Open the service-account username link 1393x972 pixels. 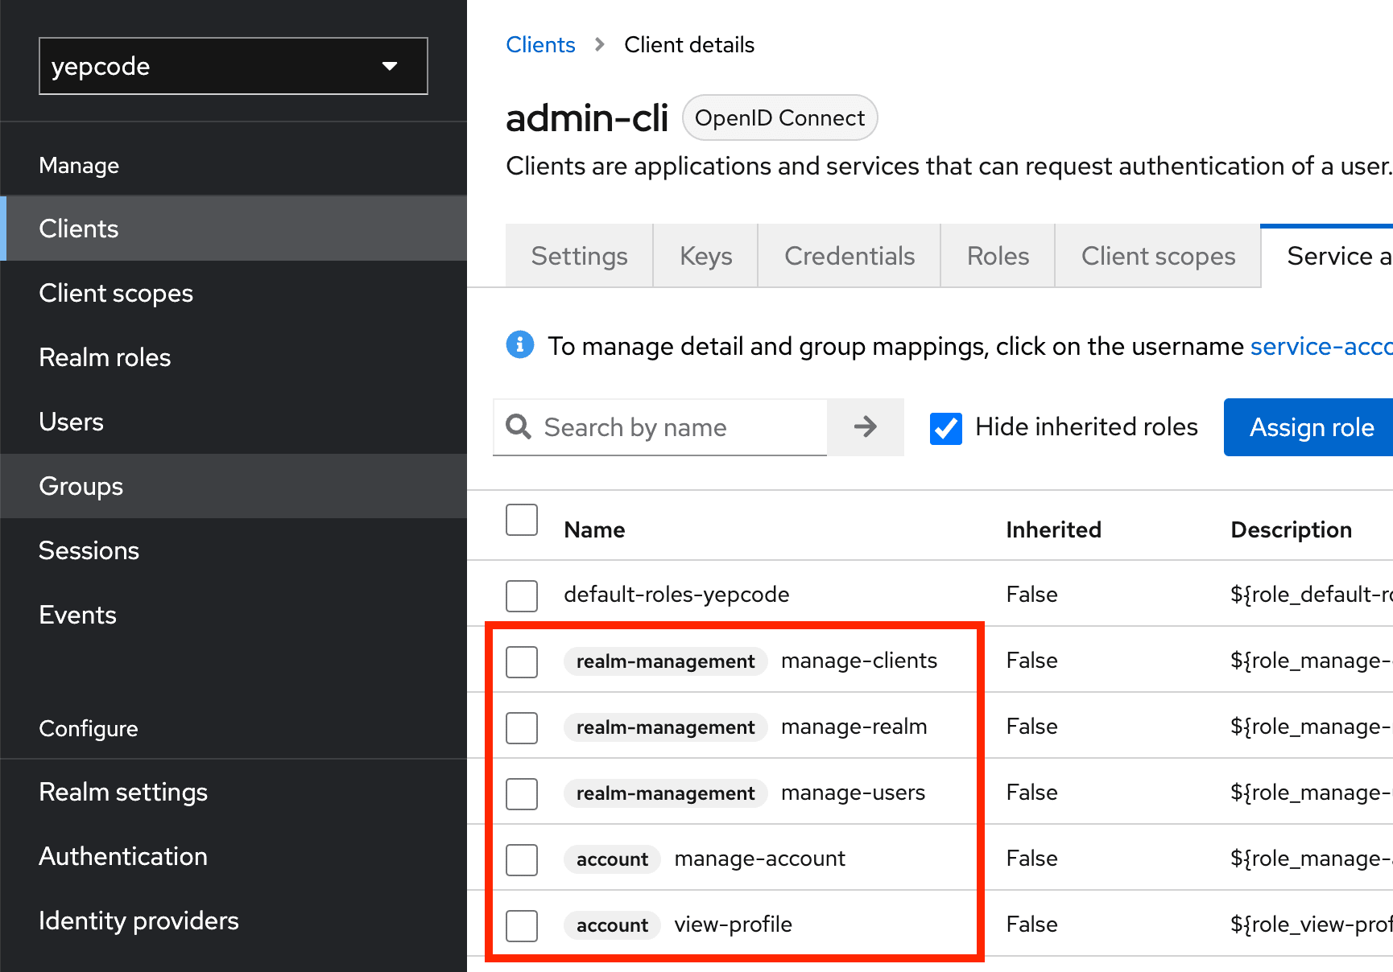click(x=1321, y=346)
